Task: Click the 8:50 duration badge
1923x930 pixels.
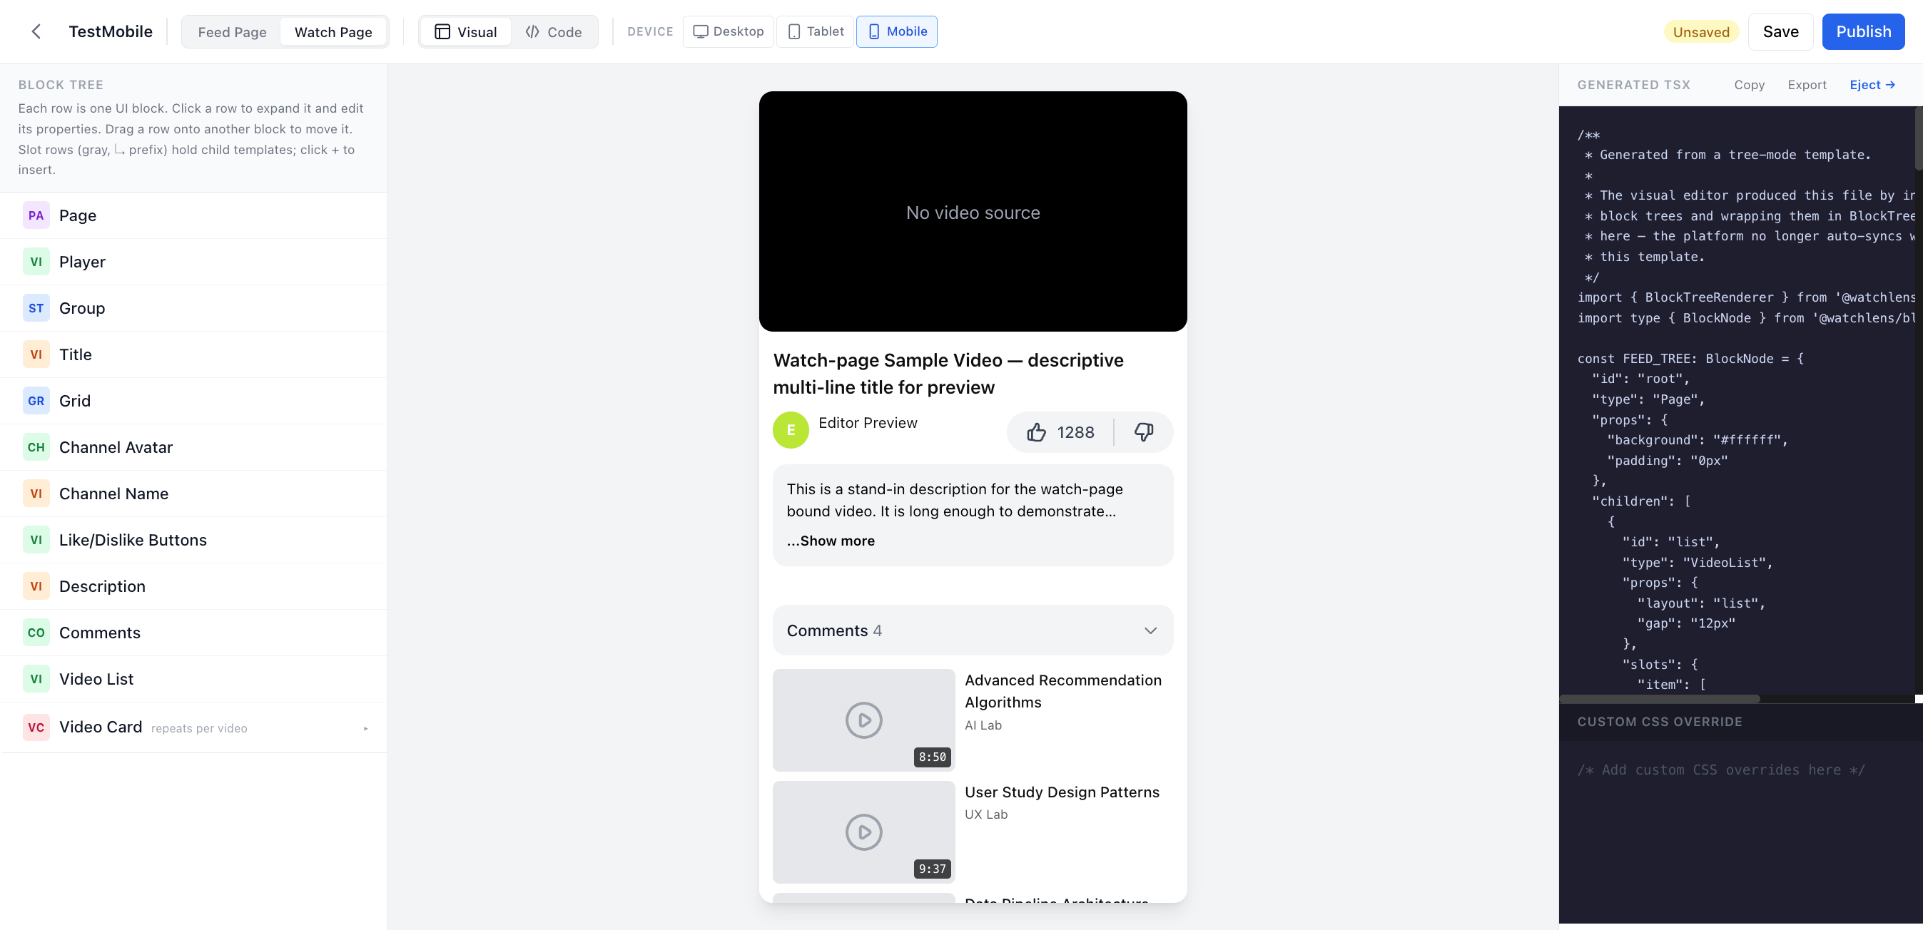Action: pyautogui.click(x=933, y=757)
